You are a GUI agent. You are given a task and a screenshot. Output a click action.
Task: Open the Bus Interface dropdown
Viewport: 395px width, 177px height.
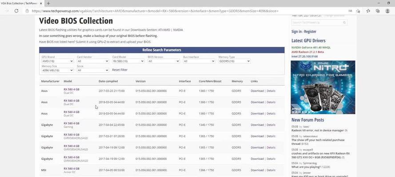199,61
